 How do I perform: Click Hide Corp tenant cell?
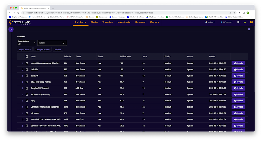[x=80, y=120]
